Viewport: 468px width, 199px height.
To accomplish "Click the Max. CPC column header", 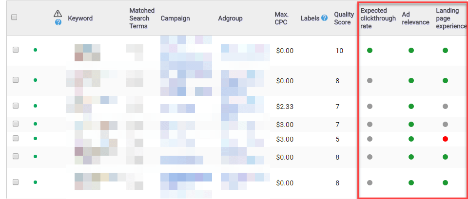I will (281, 18).
